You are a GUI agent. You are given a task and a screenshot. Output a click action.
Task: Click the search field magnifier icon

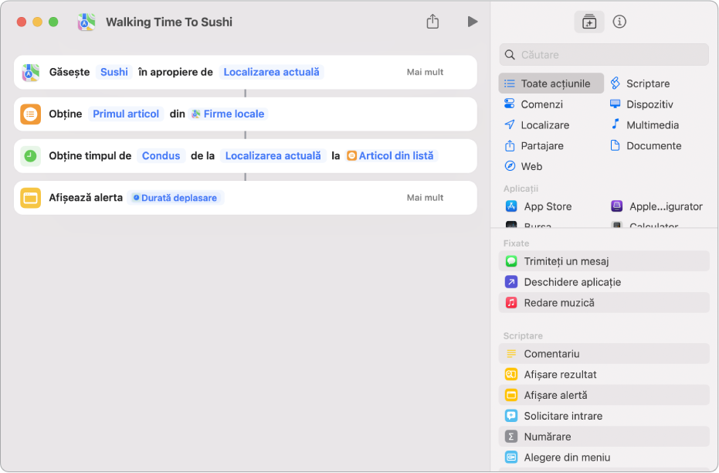pos(510,55)
